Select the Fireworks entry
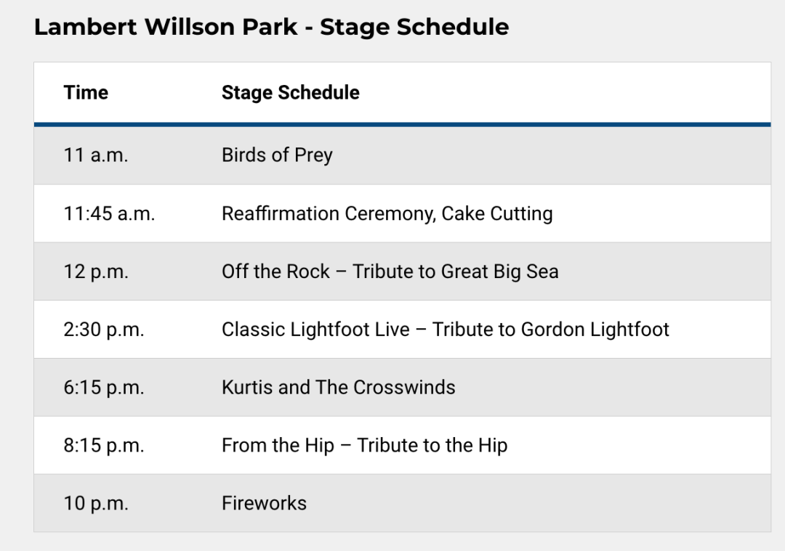This screenshot has height=551, width=785. (x=264, y=504)
